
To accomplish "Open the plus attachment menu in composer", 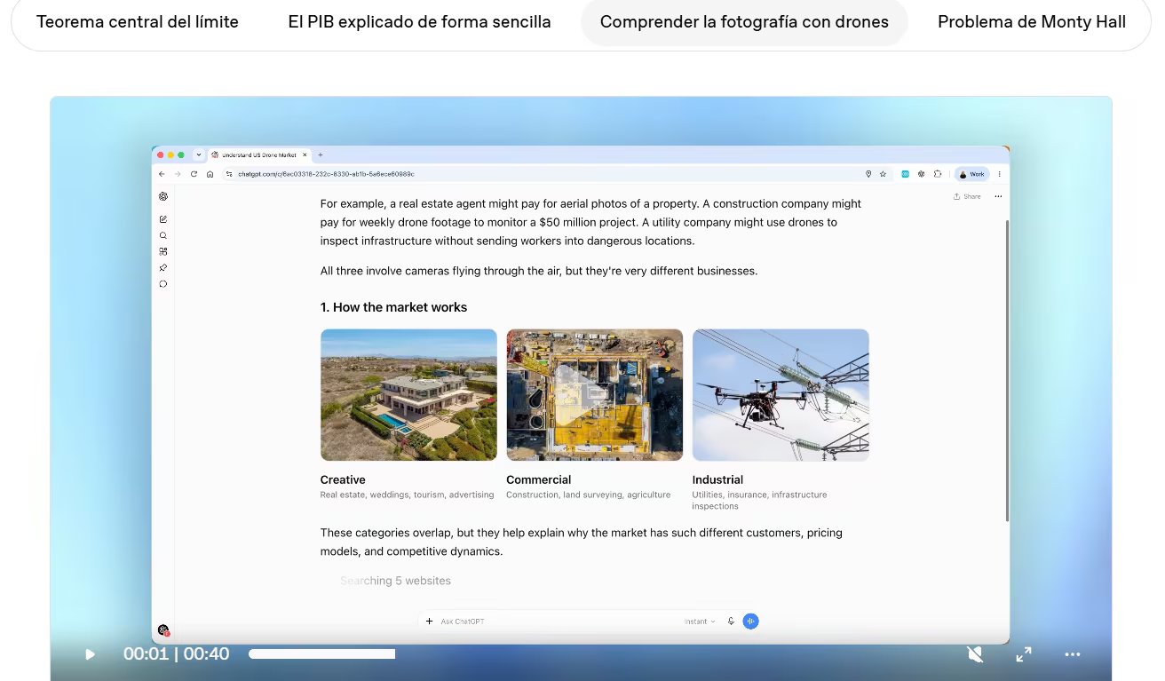I will point(429,622).
